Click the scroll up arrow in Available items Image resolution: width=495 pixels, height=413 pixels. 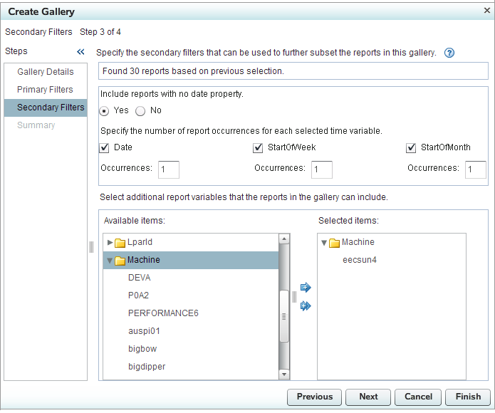pyautogui.click(x=284, y=239)
